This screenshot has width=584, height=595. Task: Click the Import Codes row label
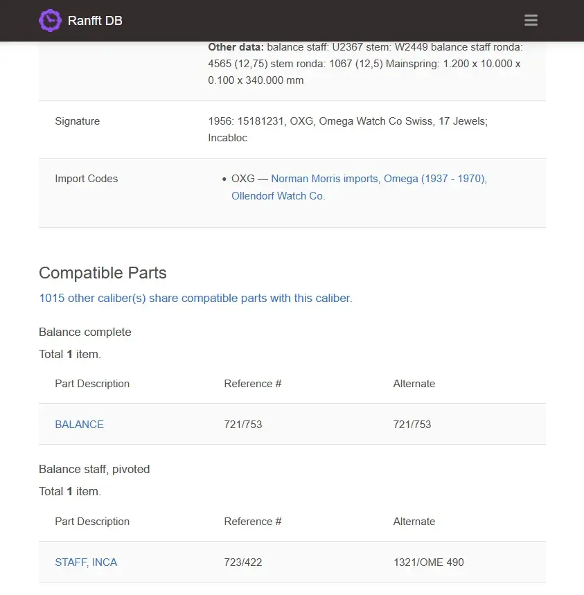[87, 179]
